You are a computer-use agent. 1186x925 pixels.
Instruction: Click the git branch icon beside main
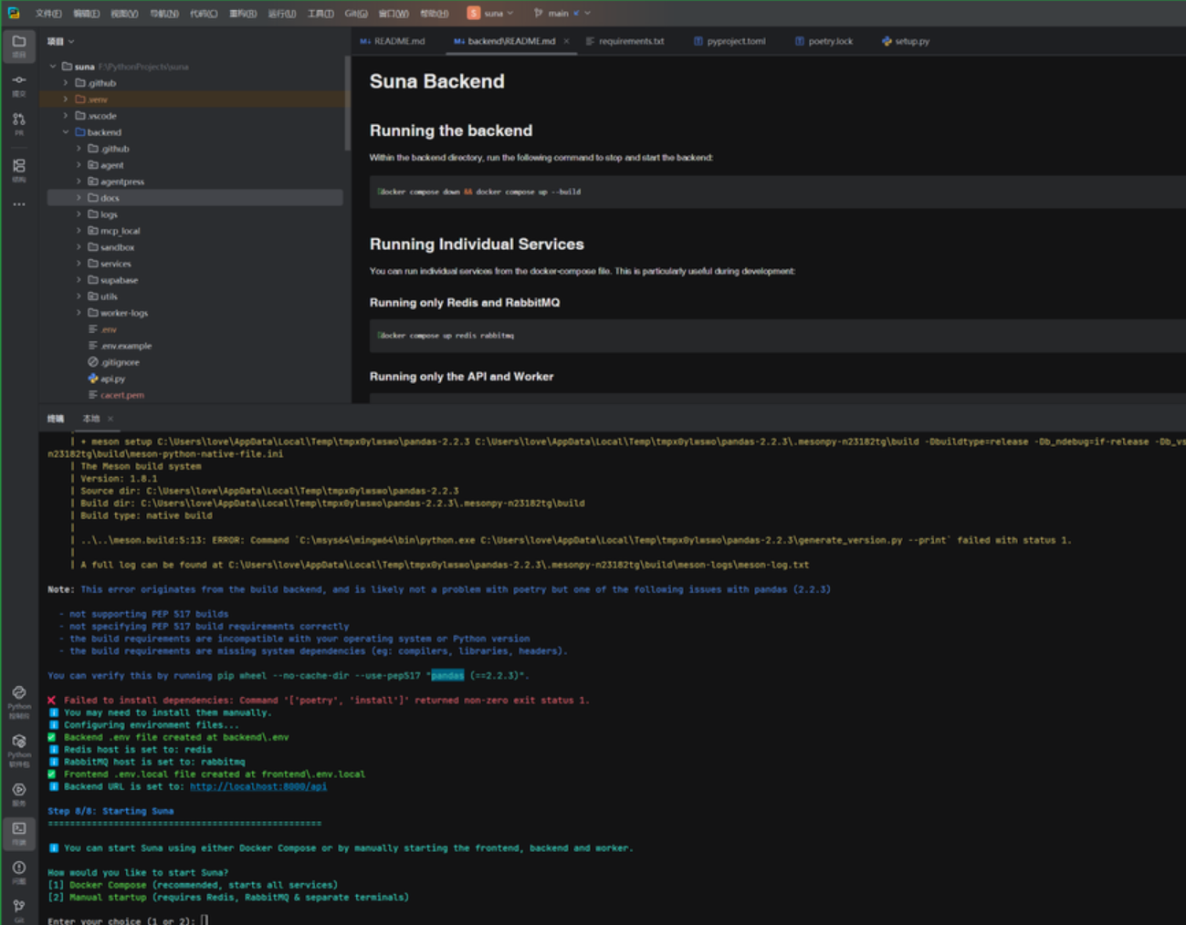click(539, 13)
